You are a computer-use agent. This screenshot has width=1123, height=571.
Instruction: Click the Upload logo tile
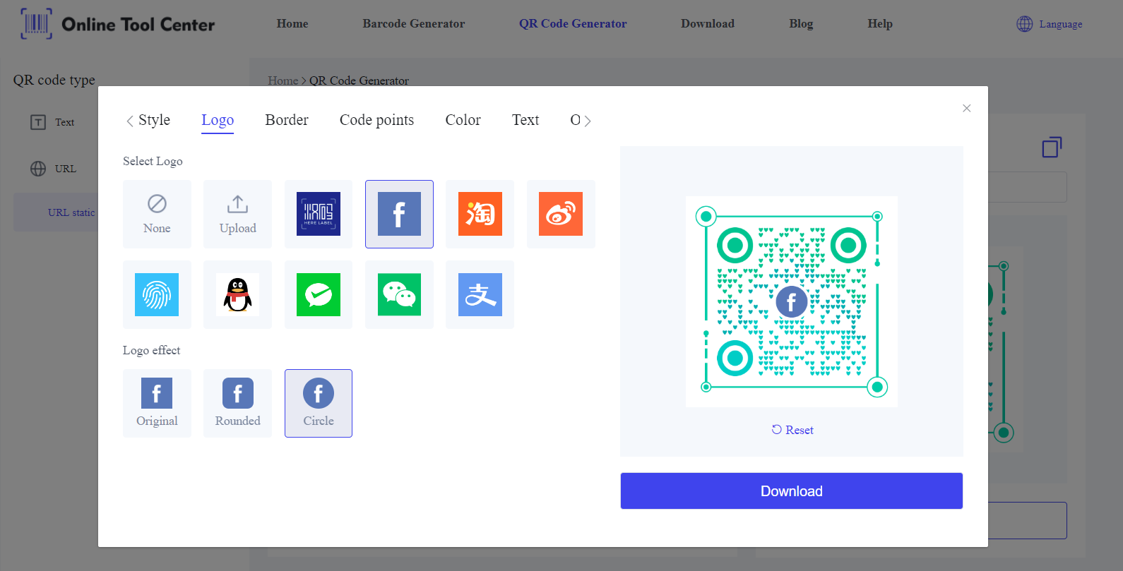[237, 214]
